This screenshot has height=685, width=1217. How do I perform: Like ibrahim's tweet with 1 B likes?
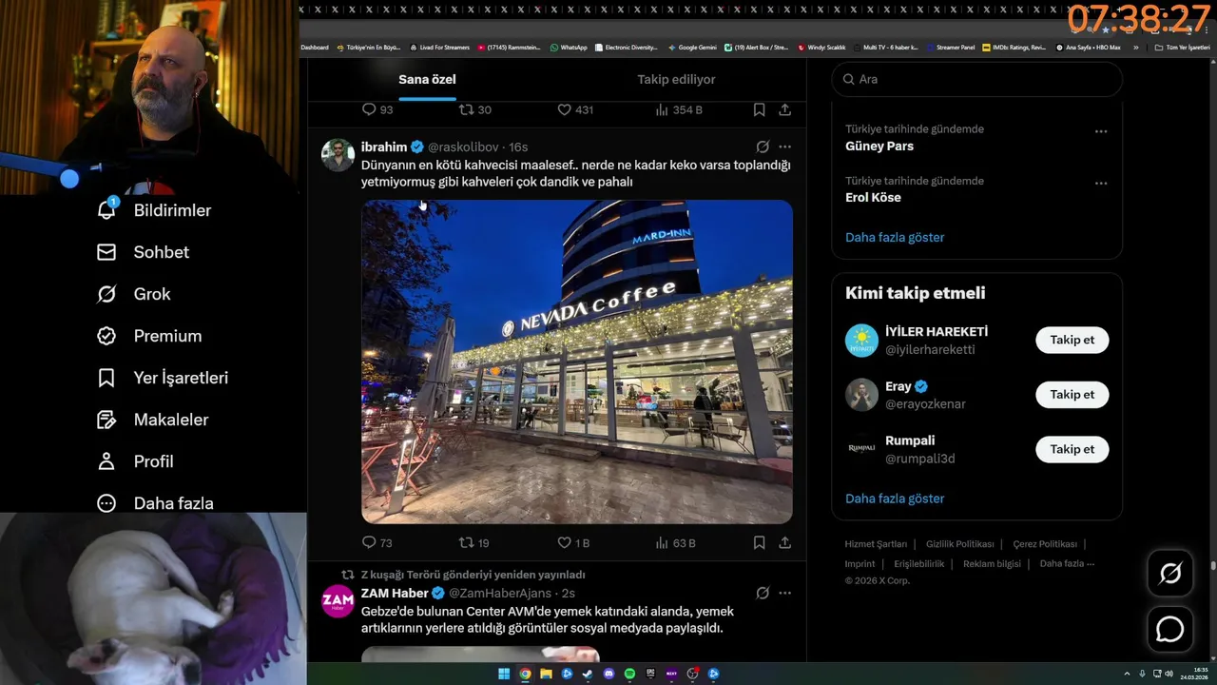[573, 542]
